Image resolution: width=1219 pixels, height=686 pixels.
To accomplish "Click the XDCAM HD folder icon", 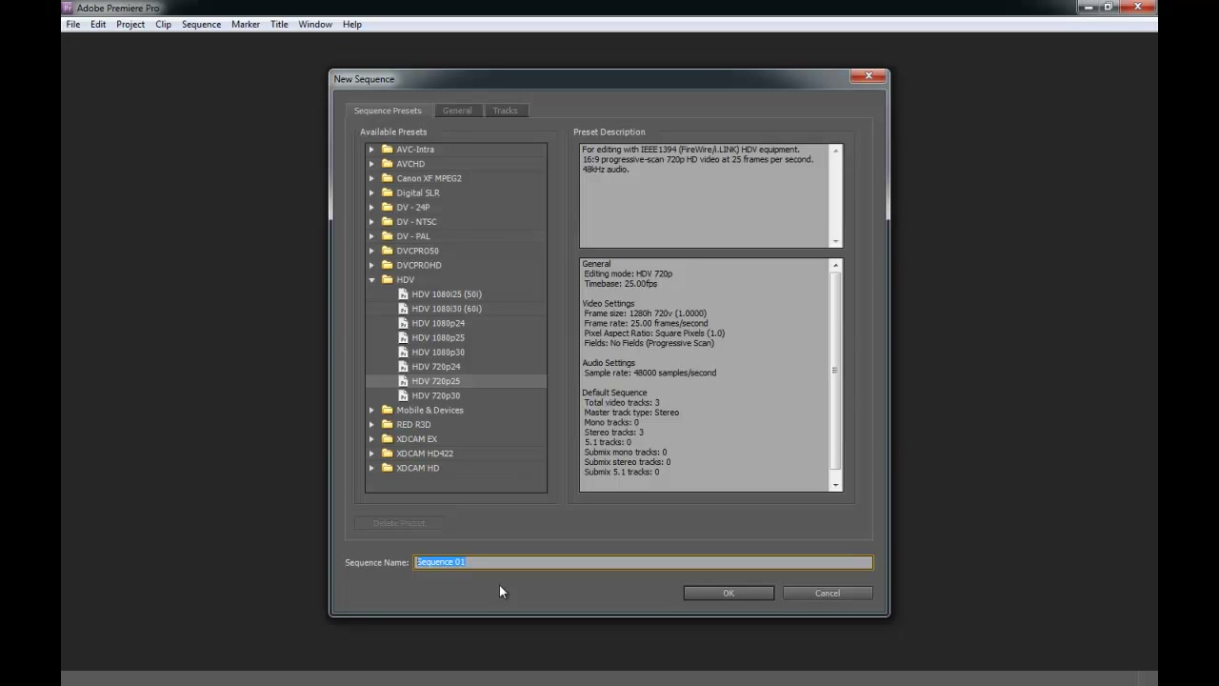I will [388, 468].
